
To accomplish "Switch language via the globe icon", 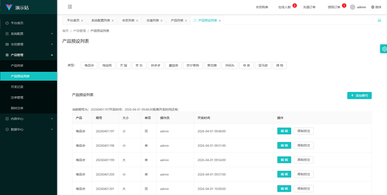I will pos(373,7).
